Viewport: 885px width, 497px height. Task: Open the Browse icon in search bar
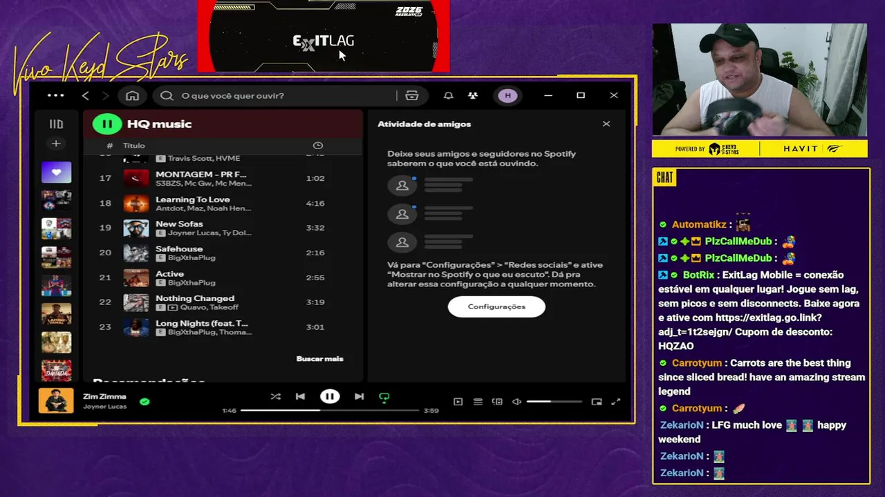pos(411,95)
